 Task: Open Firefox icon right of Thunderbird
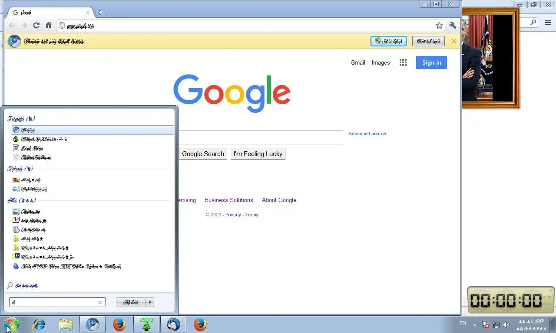[200, 324]
